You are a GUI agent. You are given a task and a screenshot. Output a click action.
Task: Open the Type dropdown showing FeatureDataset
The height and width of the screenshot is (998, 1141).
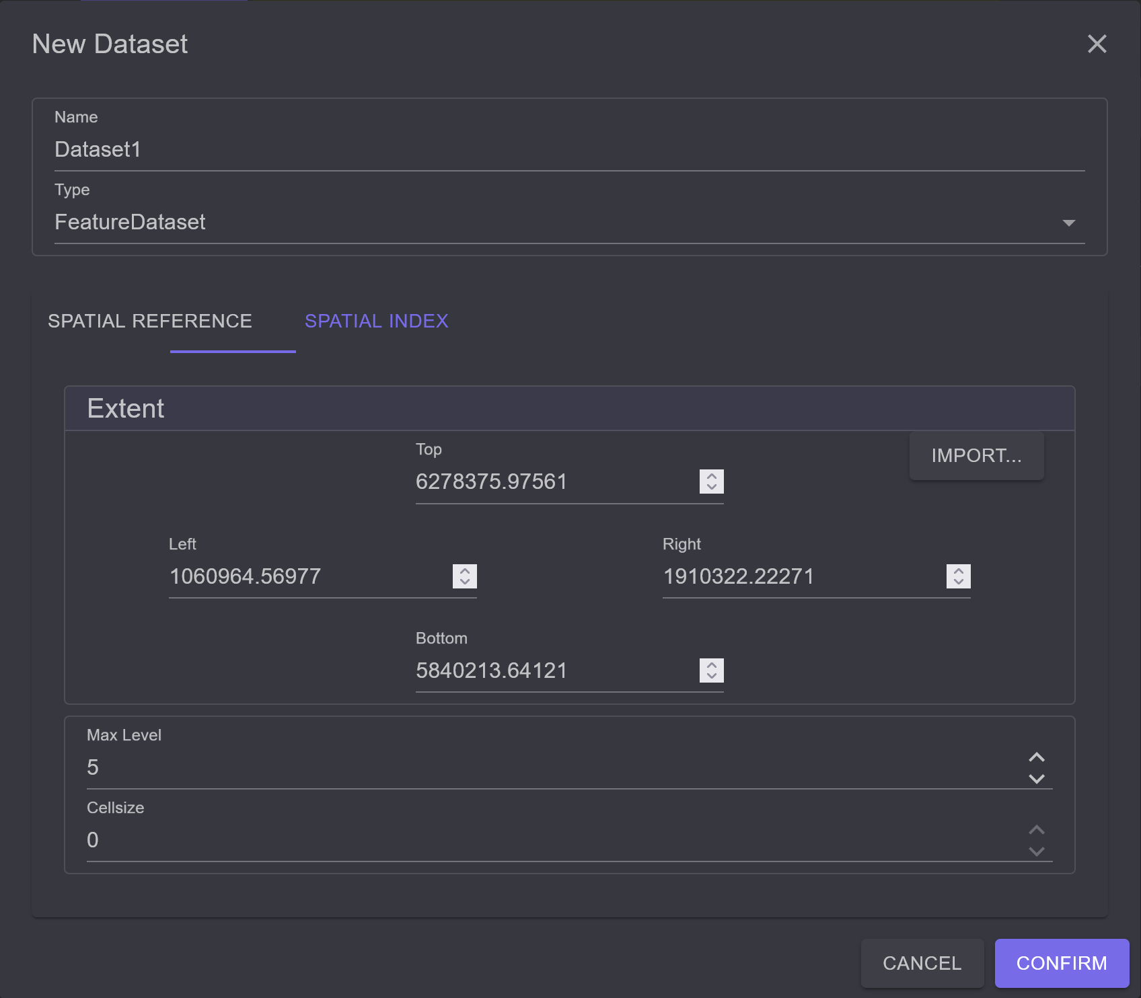point(569,222)
